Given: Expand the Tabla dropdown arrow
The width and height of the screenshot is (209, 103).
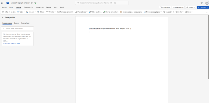Looking at the screenshot, I should click(24, 12).
